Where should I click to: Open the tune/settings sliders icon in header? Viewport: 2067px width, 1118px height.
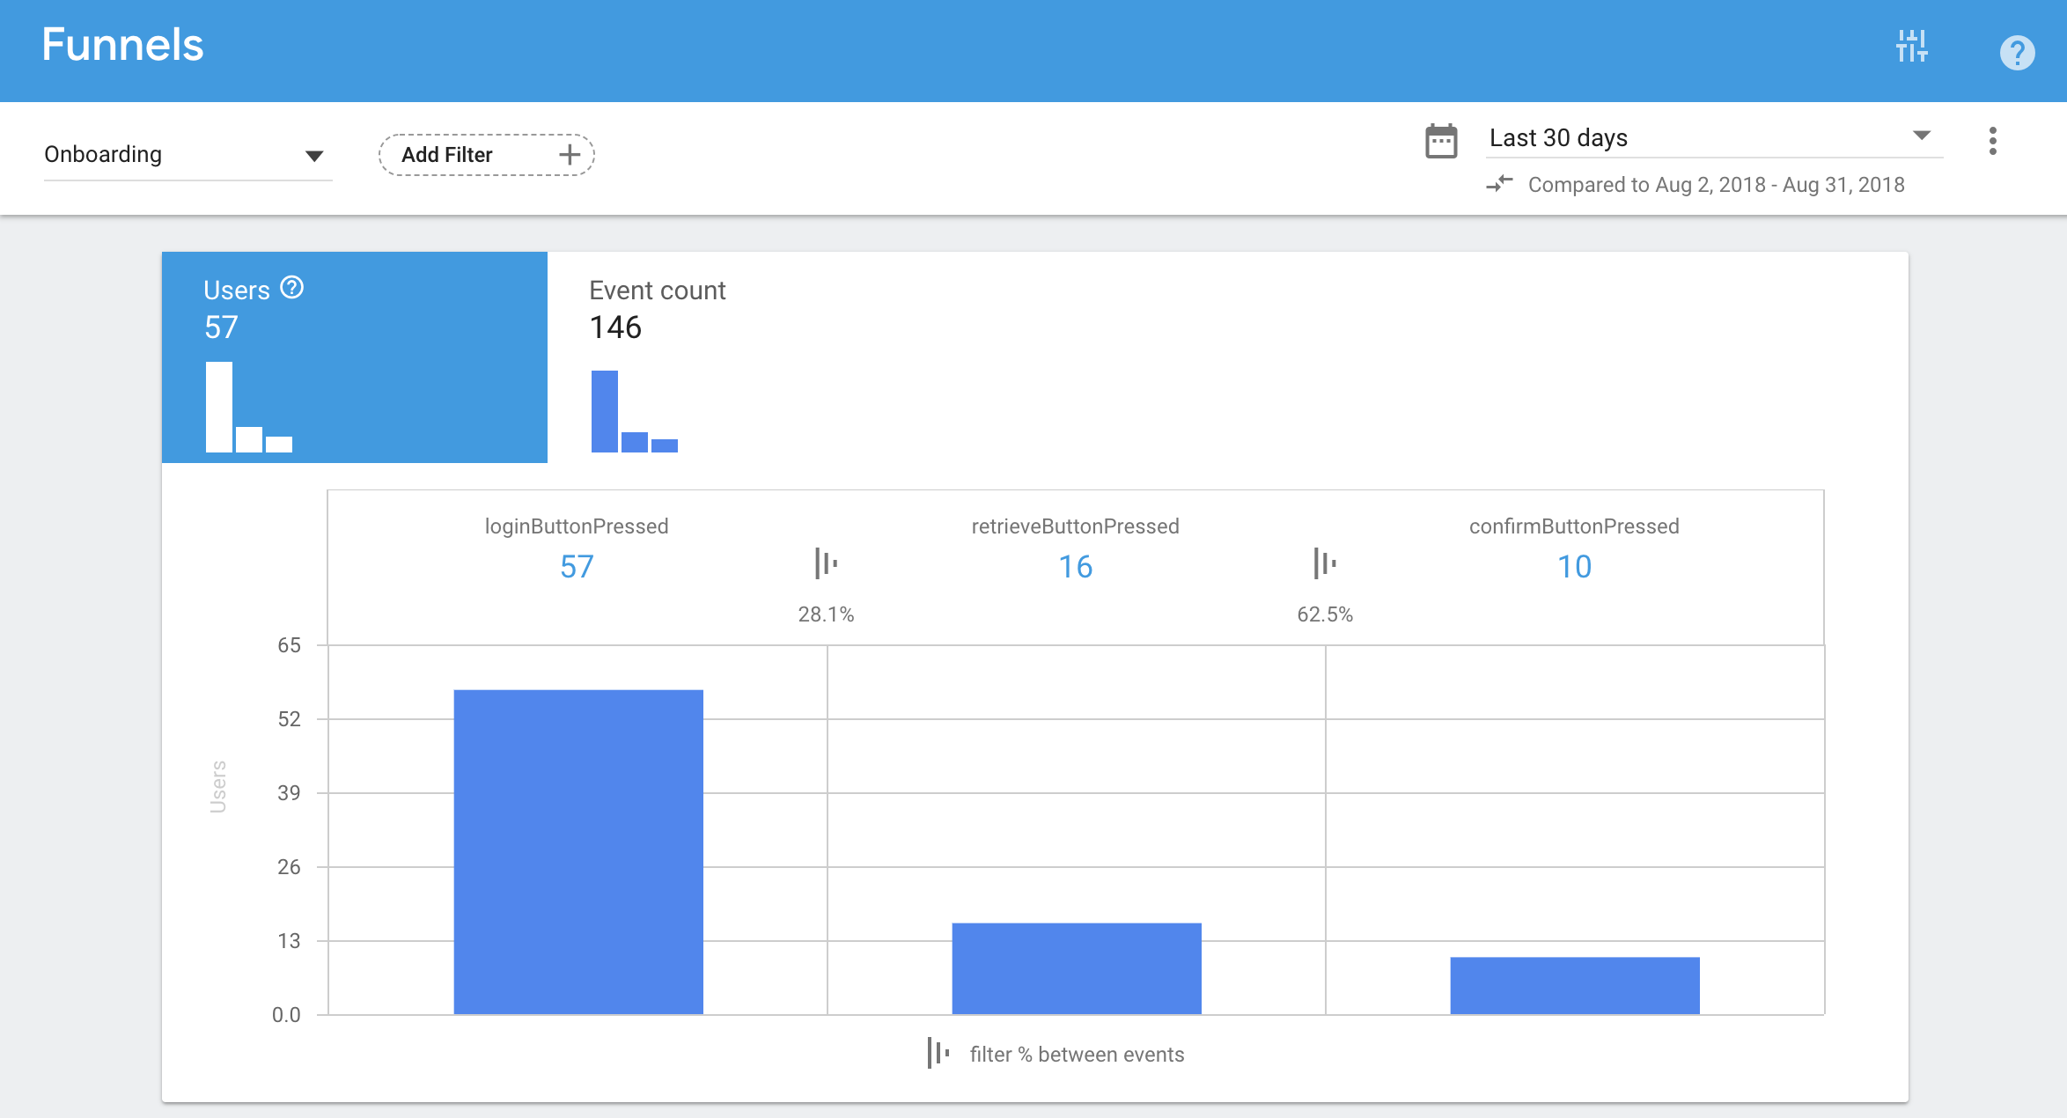pyautogui.click(x=1911, y=46)
